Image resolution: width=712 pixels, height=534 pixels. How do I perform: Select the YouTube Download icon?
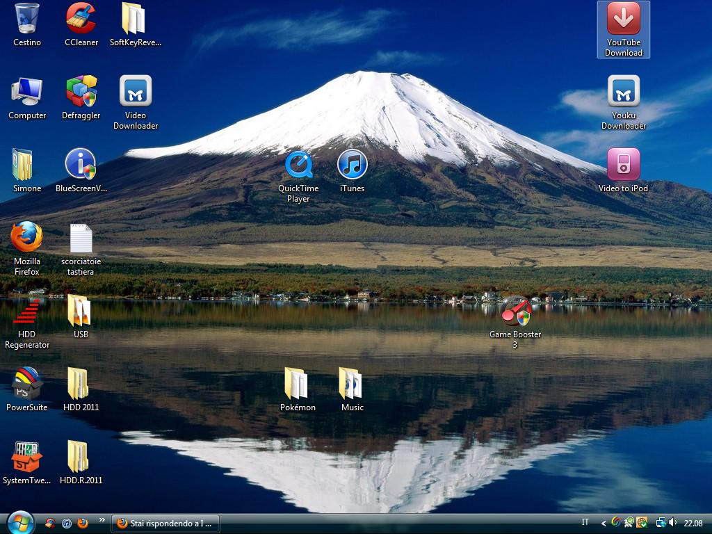pyautogui.click(x=623, y=19)
